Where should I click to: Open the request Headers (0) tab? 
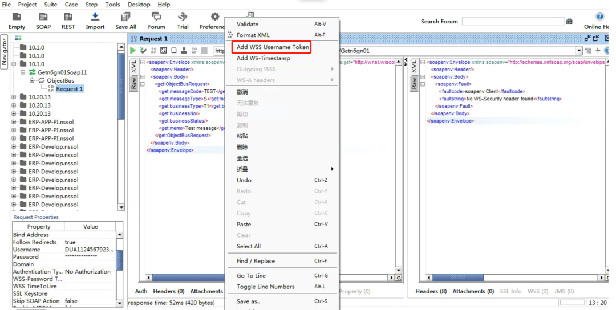pyautogui.click(x=168, y=291)
